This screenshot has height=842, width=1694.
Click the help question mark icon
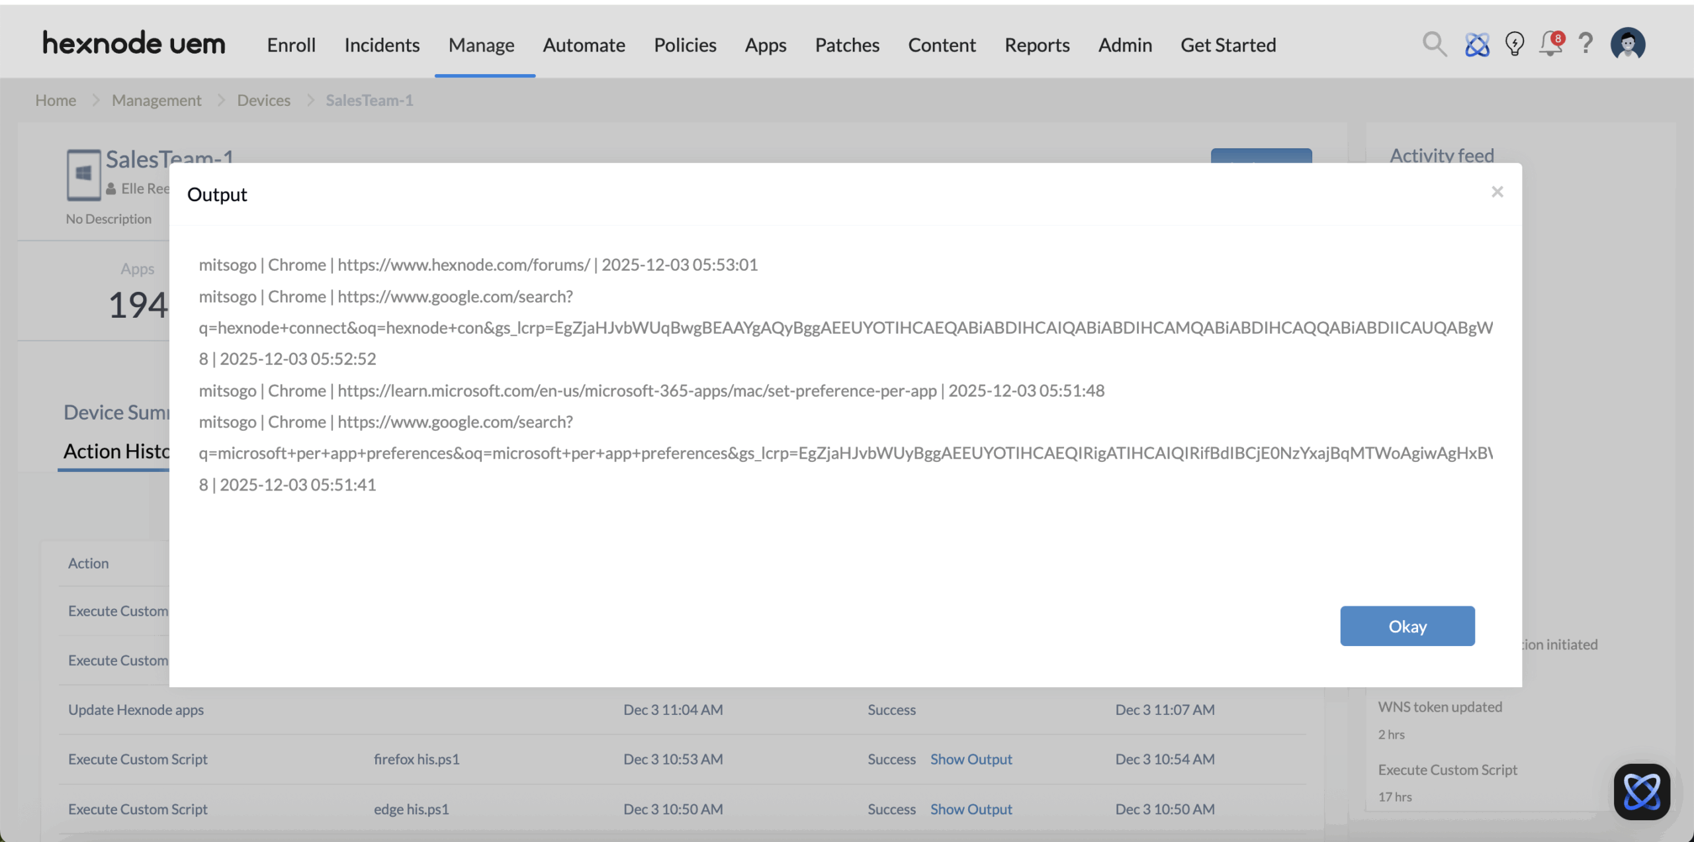click(1585, 44)
